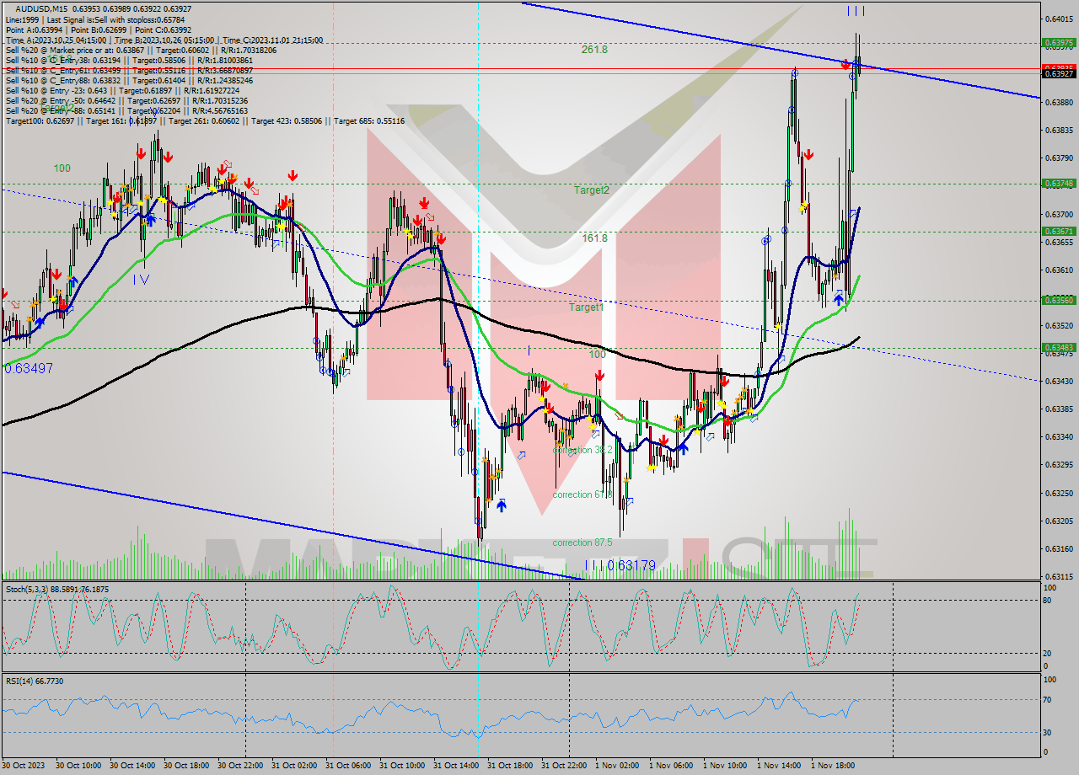
Task: Click the Target2 level label
Action: pos(591,190)
